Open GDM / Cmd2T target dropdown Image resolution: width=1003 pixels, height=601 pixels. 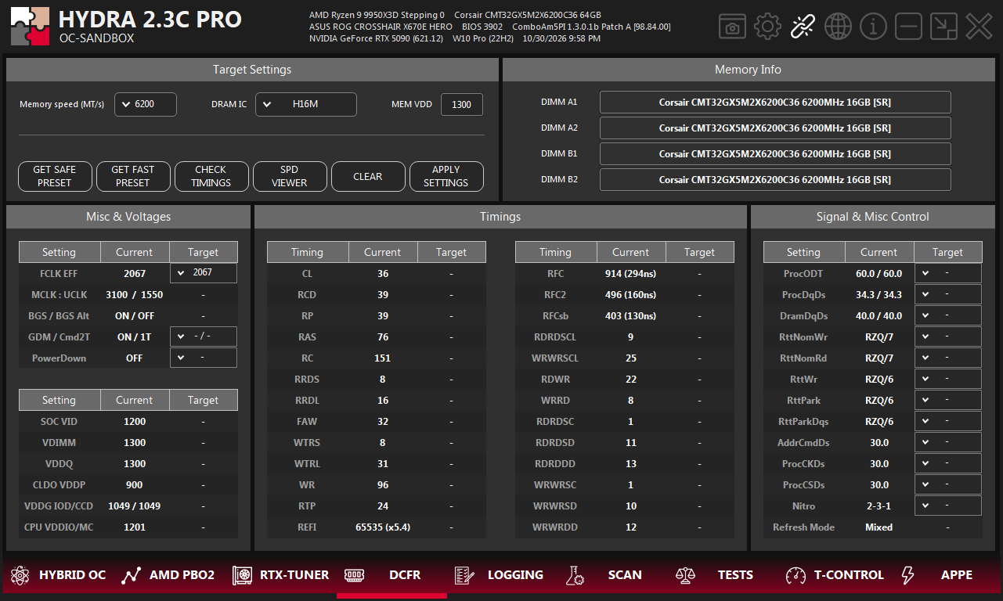click(204, 336)
